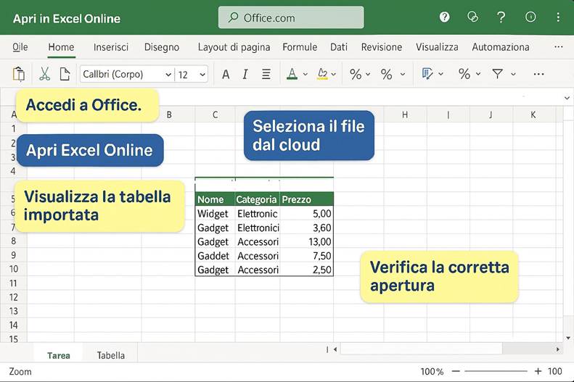The height and width of the screenshot is (382, 574).
Task: Select column K header
Action: tap(533, 115)
